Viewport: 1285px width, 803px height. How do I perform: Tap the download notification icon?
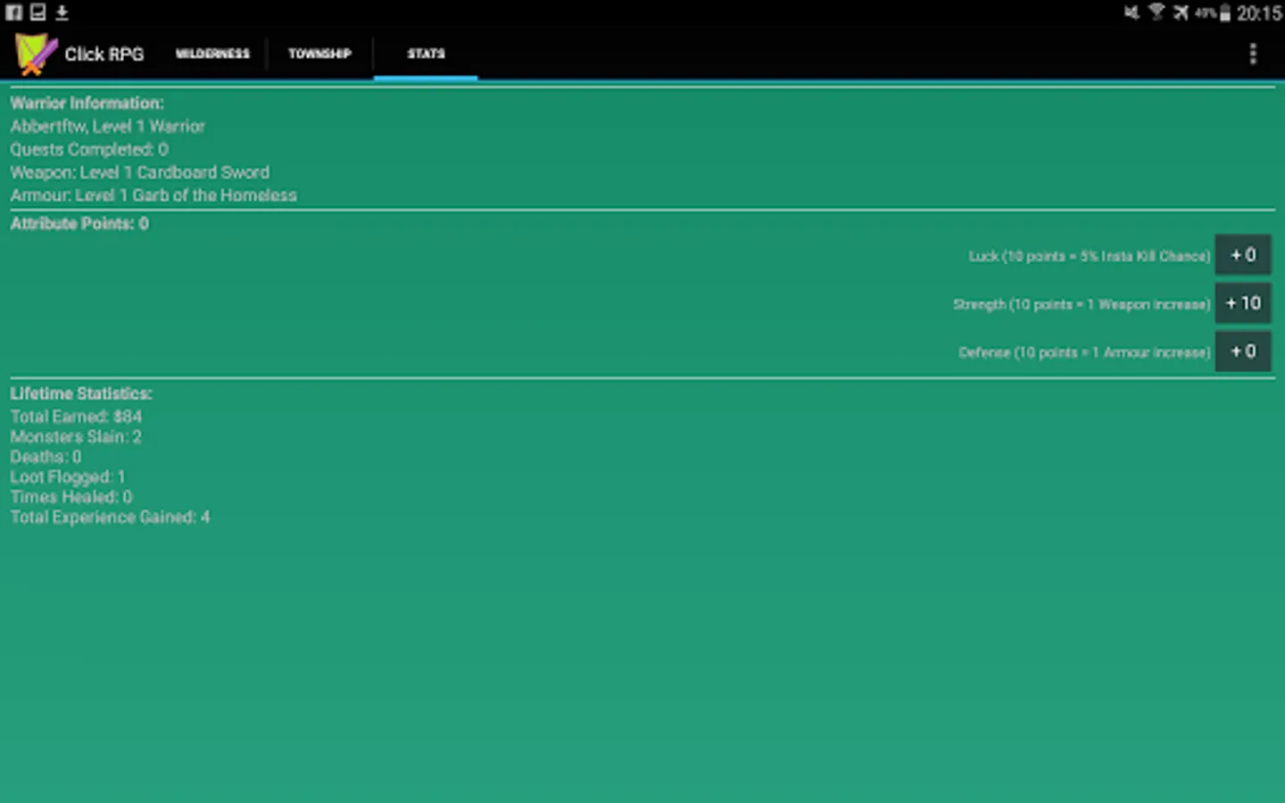click(62, 12)
